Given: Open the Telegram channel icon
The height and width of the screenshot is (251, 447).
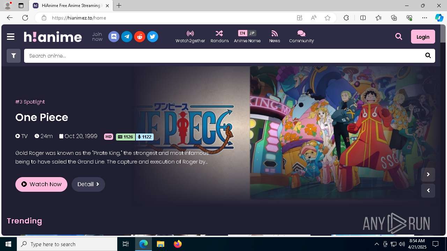Looking at the screenshot, I should 127,37.
